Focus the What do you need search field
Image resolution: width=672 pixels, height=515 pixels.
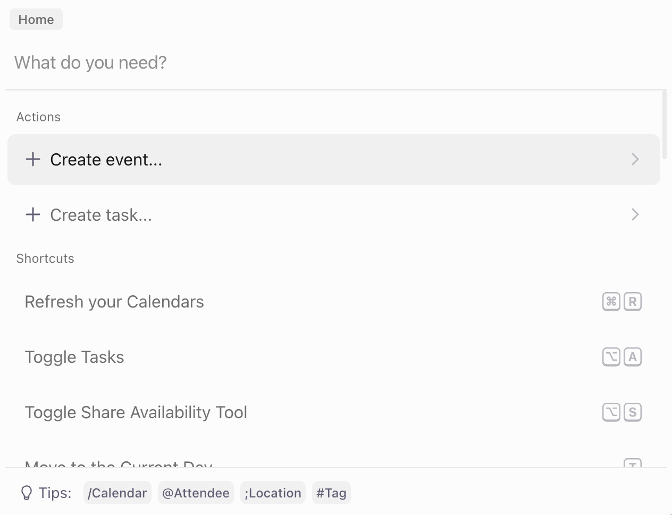tap(336, 62)
